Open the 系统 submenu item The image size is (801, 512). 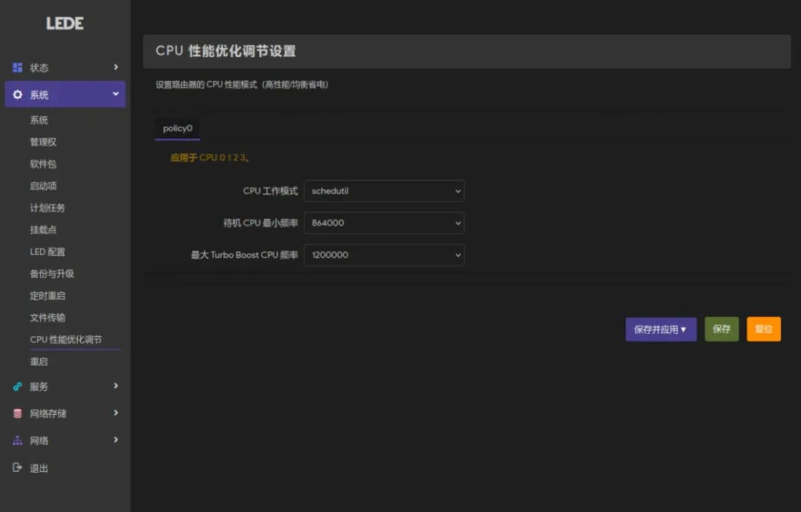click(x=39, y=120)
